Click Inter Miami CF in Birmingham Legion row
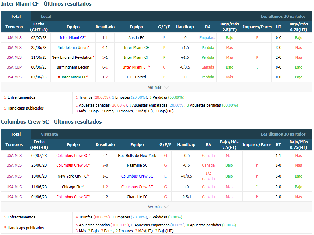Viewport: 314px width, 235px height. [x=137, y=67]
